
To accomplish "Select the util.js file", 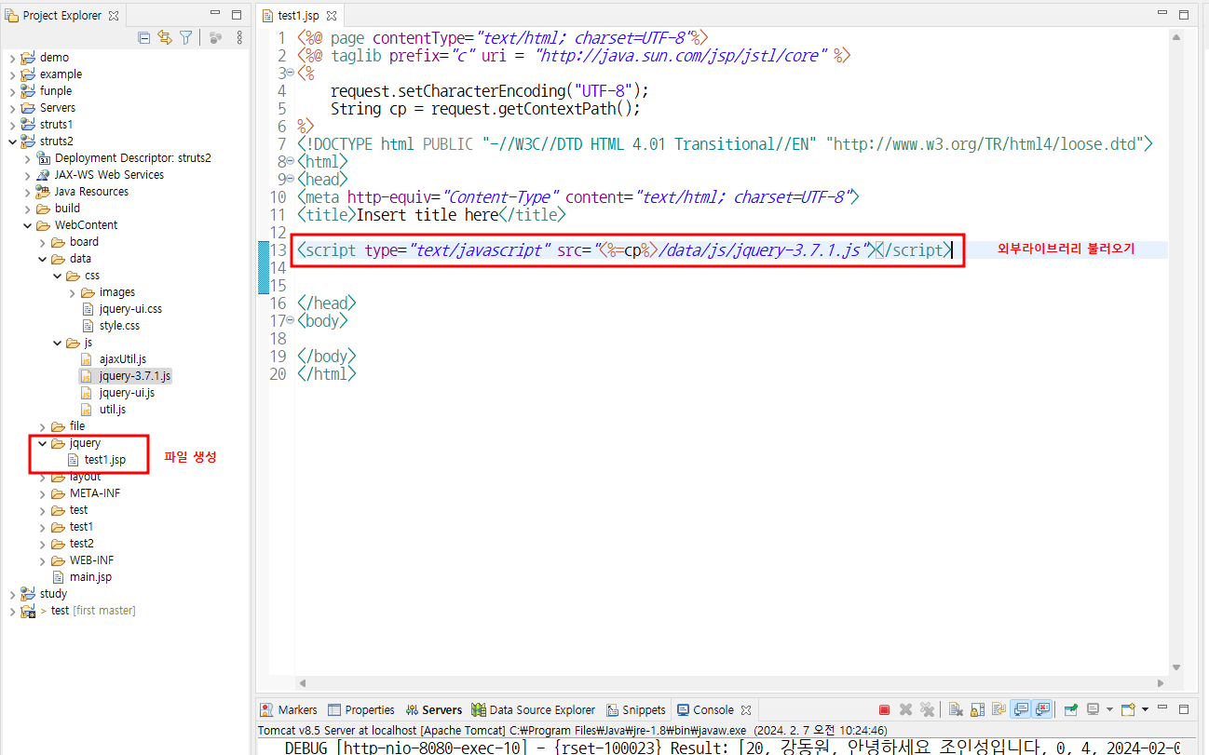I will 104,410.
